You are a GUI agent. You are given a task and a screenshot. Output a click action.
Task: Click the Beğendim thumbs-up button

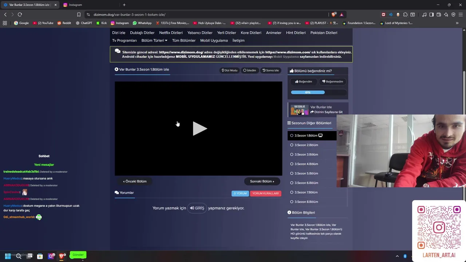(x=304, y=82)
